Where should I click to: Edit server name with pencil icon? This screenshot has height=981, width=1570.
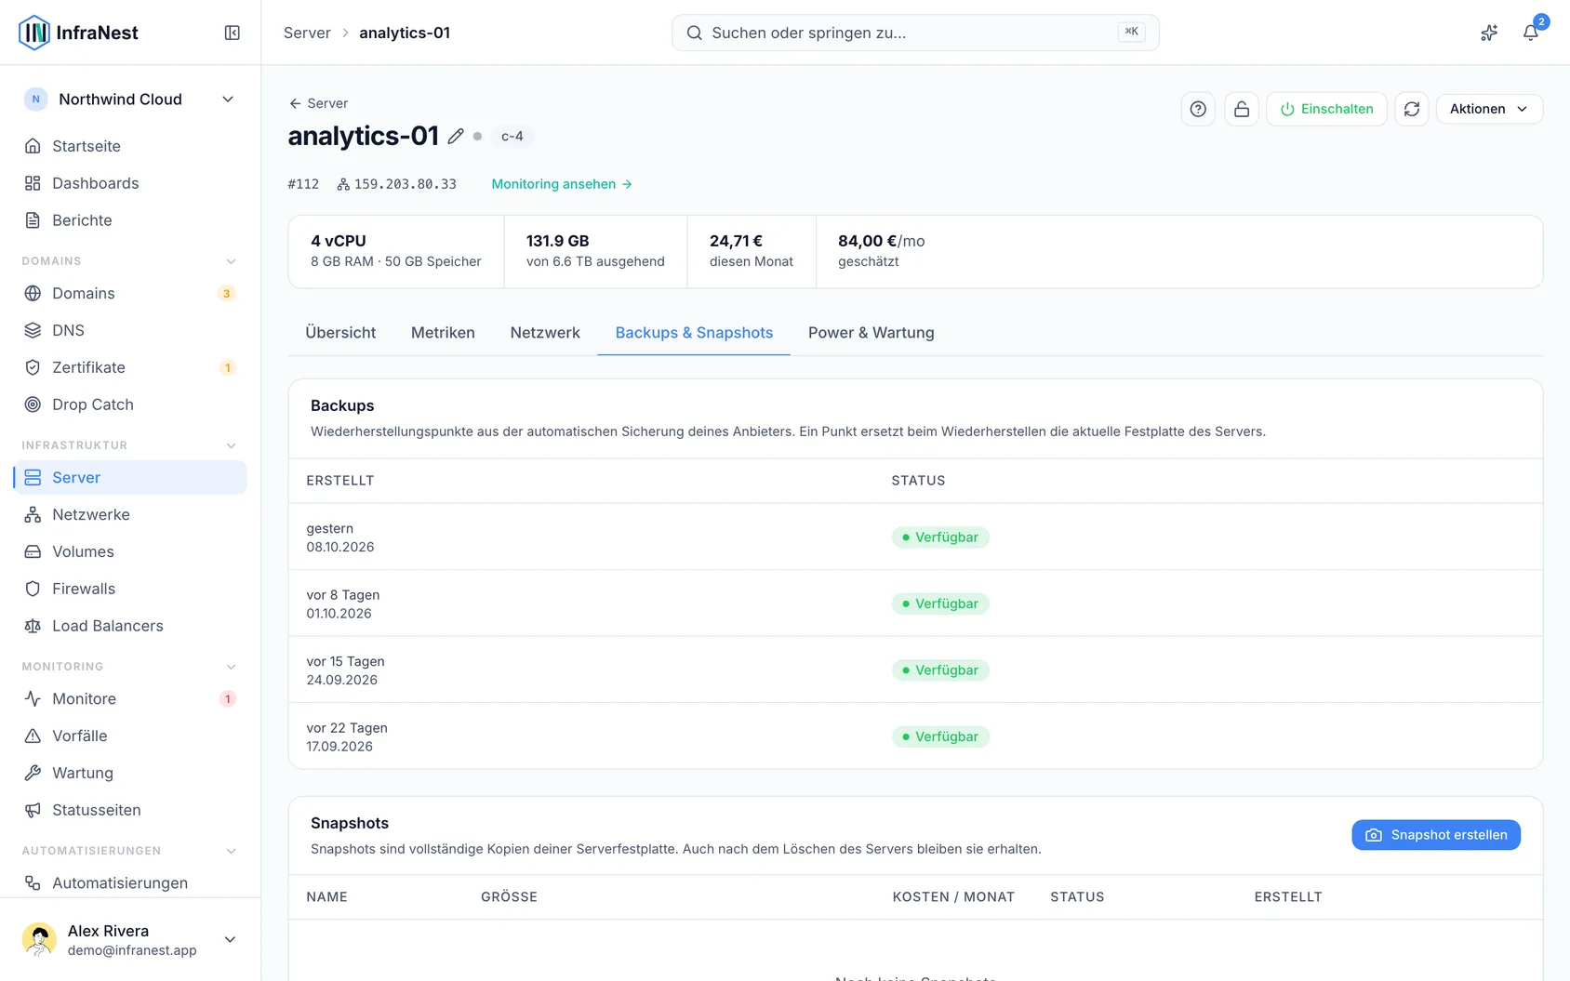click(x=456, y=136)
